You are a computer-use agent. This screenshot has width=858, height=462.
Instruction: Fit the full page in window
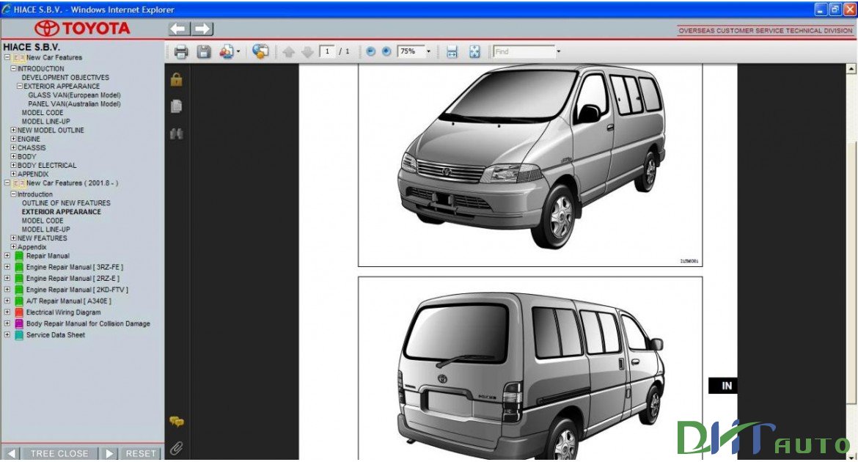pyautogui.click(x=475, y=51)
